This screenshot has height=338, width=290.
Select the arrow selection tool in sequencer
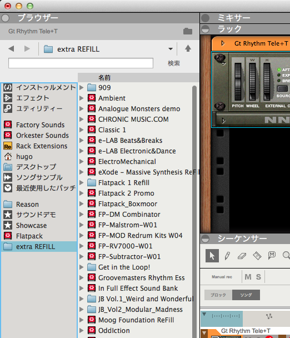(212, 256)
